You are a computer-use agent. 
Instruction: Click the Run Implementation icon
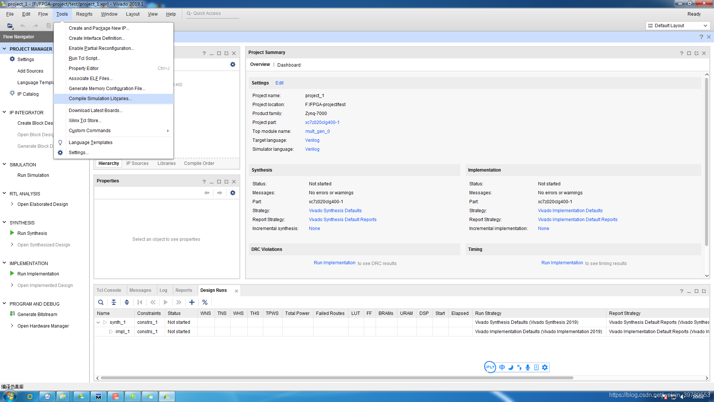pyautogui.click(x=12, y=274)
